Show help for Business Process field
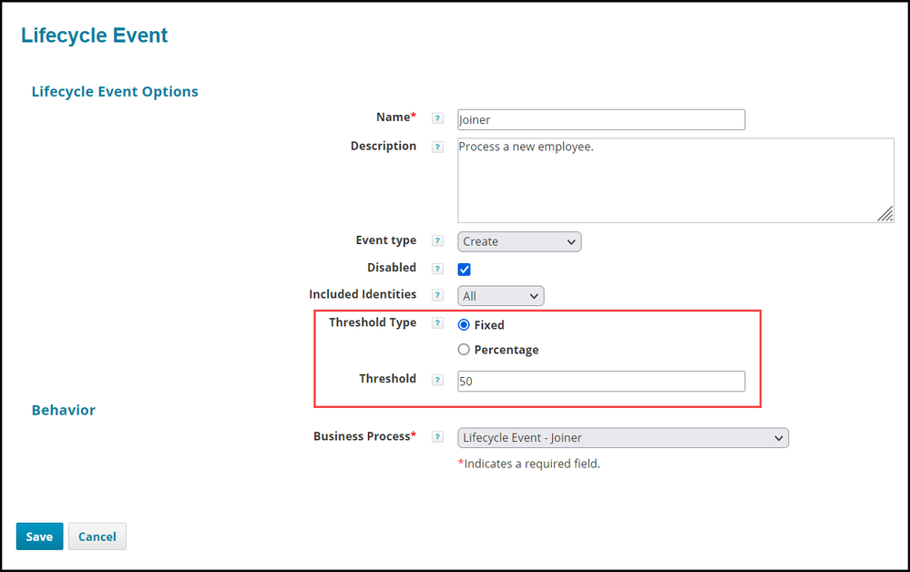Screen dimensions: 910x572 (437, 437)
